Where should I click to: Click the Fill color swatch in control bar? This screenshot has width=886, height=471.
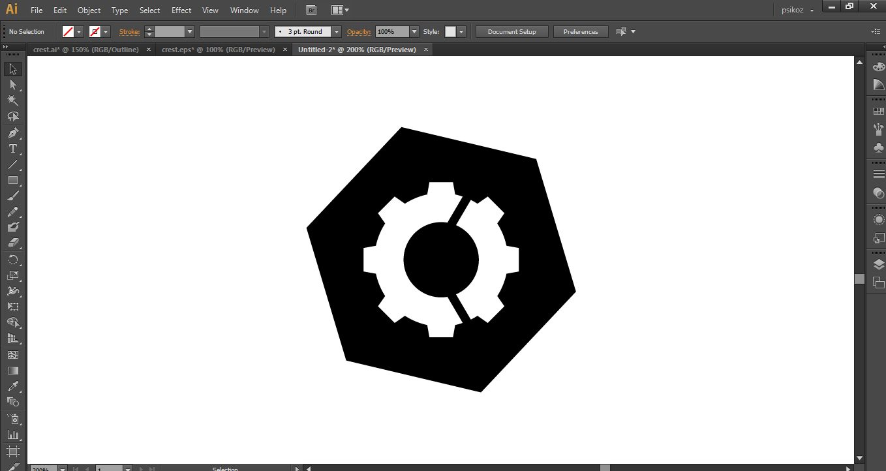pos(68,31)
